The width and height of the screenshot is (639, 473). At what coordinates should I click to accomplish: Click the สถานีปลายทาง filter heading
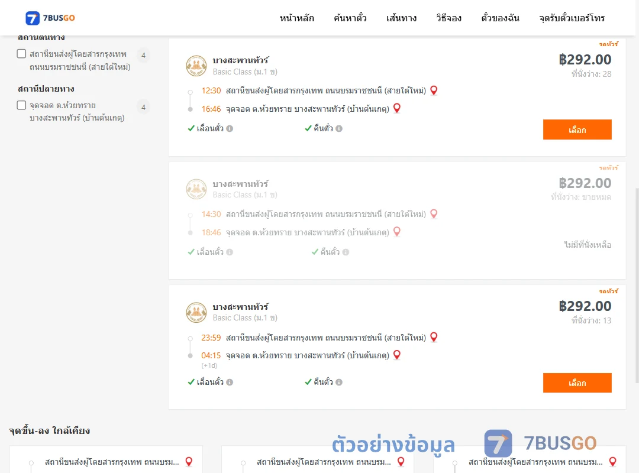[x=46, y=89]
